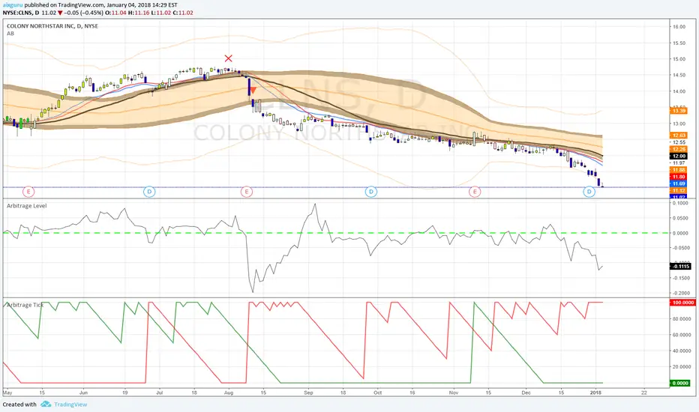
Task: Click the Dec label on time axis
Action: (526, 393)
